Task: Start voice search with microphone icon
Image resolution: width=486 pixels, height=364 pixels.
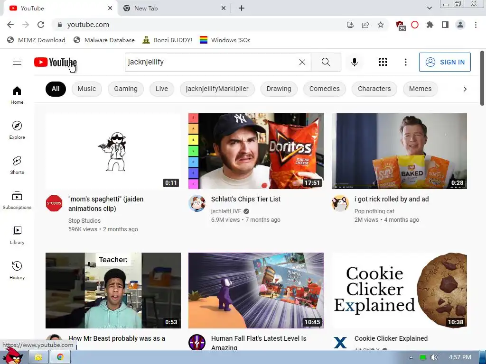Action: (x=354, y=62)
